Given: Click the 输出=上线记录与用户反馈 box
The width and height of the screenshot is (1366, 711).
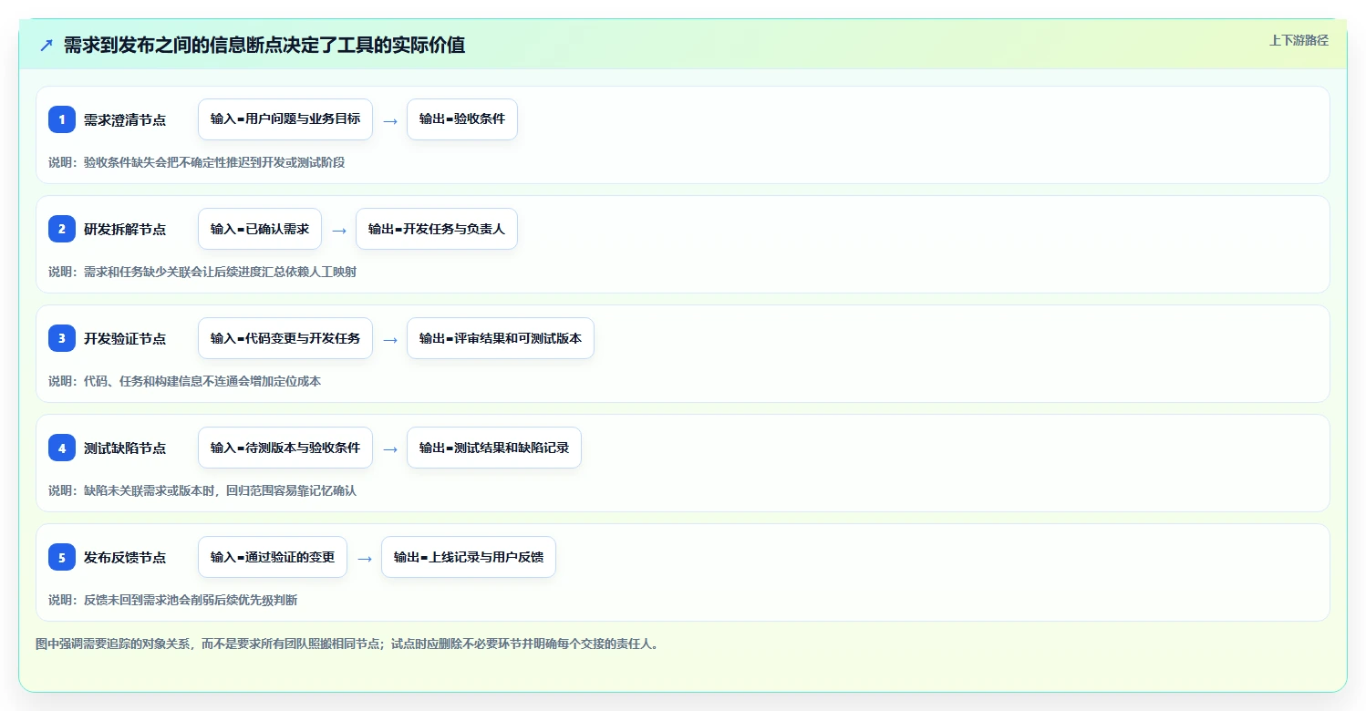Looking at the screenshot, I should 469,557.
